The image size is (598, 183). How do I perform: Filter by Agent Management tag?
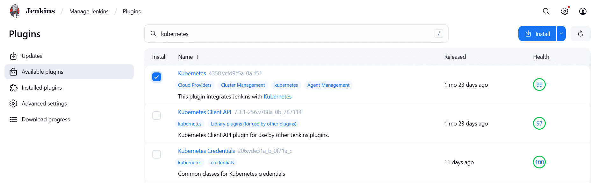[328, 85]
